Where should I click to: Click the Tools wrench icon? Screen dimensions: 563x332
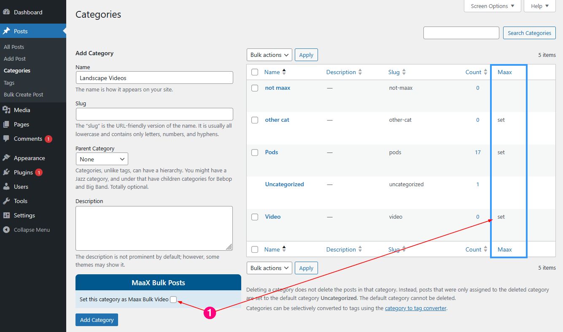pos(6,201)
